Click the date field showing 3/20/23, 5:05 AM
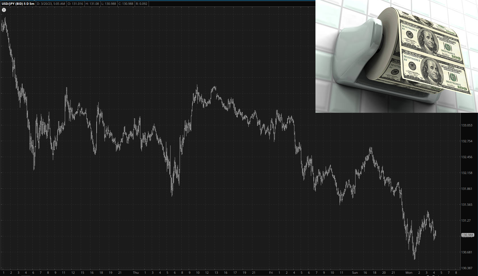The width and height of the screenshot is (478, 276). (x=51, y=4)
